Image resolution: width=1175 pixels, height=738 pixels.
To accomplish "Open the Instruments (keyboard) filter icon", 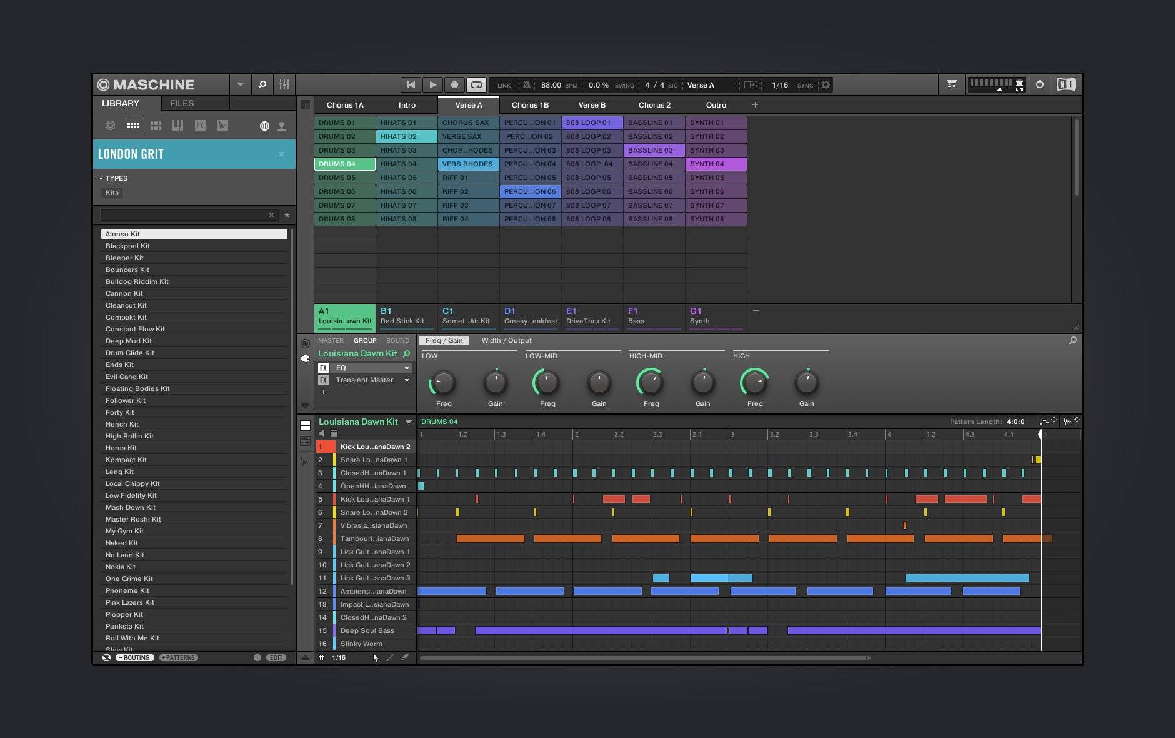I will 178,125.
